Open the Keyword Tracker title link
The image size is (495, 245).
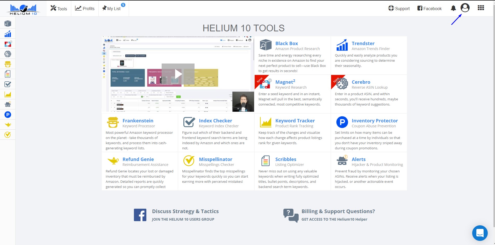pyautogui.click(x=295, y=121)
